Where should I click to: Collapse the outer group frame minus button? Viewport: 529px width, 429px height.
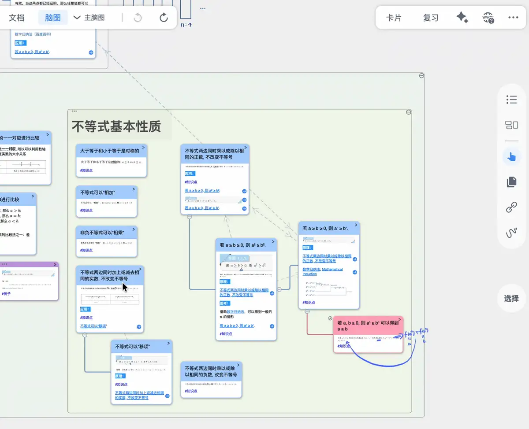point(421,76)
